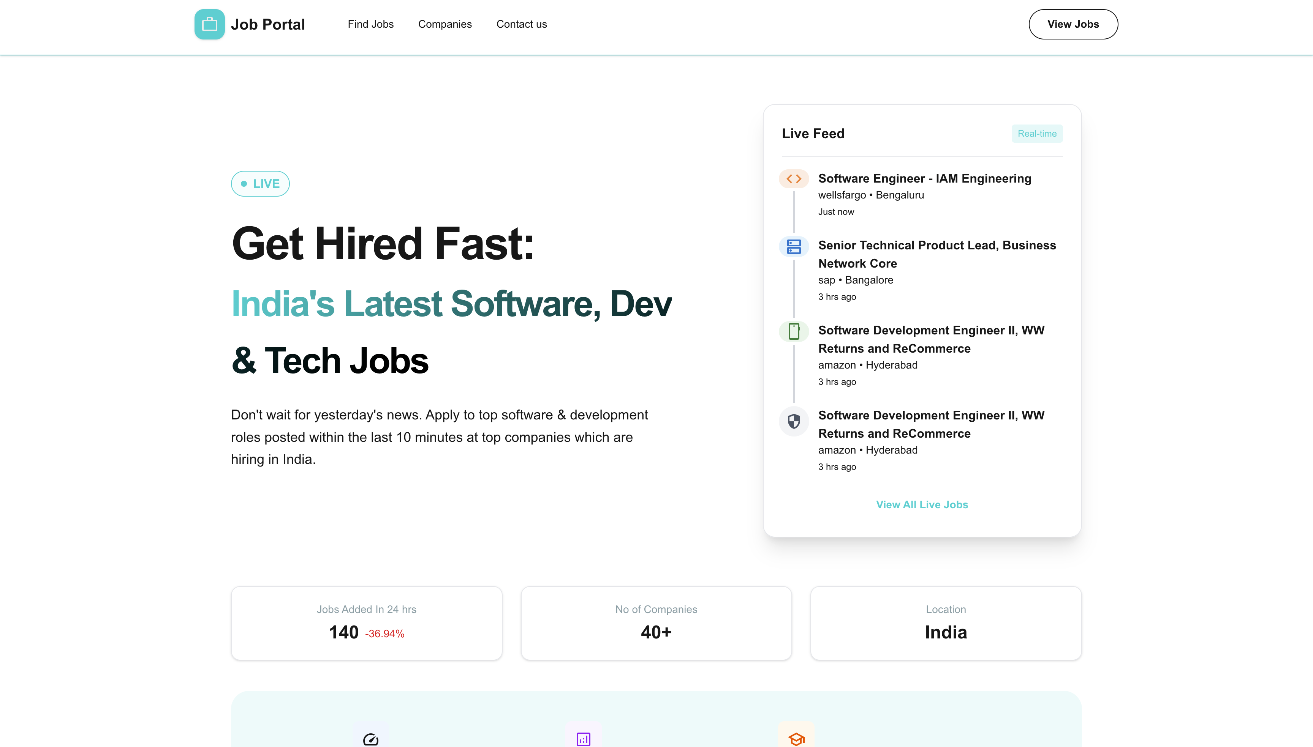Click the No of Companies stat card
This screenshot has width=1313, height=747.
[x=656, y=623]
